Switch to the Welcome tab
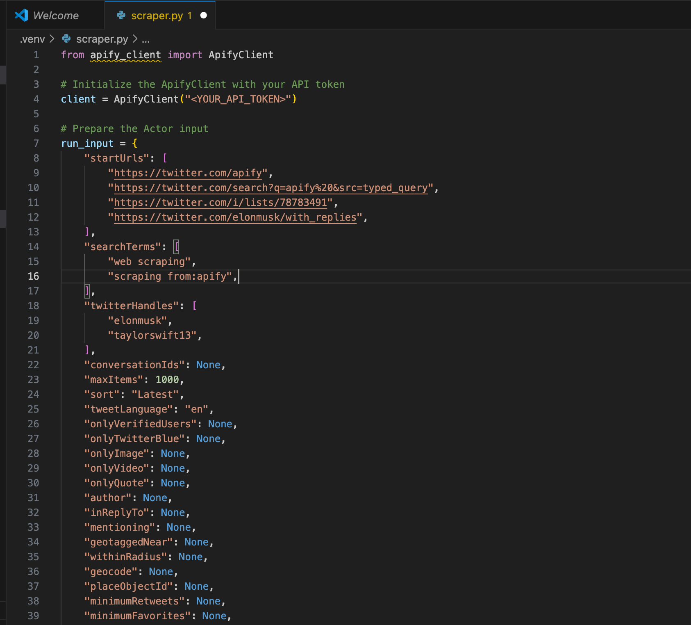 click(x=56, y=15)
